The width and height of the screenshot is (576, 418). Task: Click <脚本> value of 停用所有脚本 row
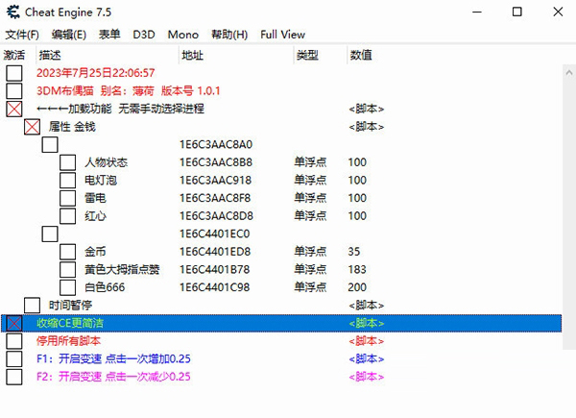click(x=367, y=341)
